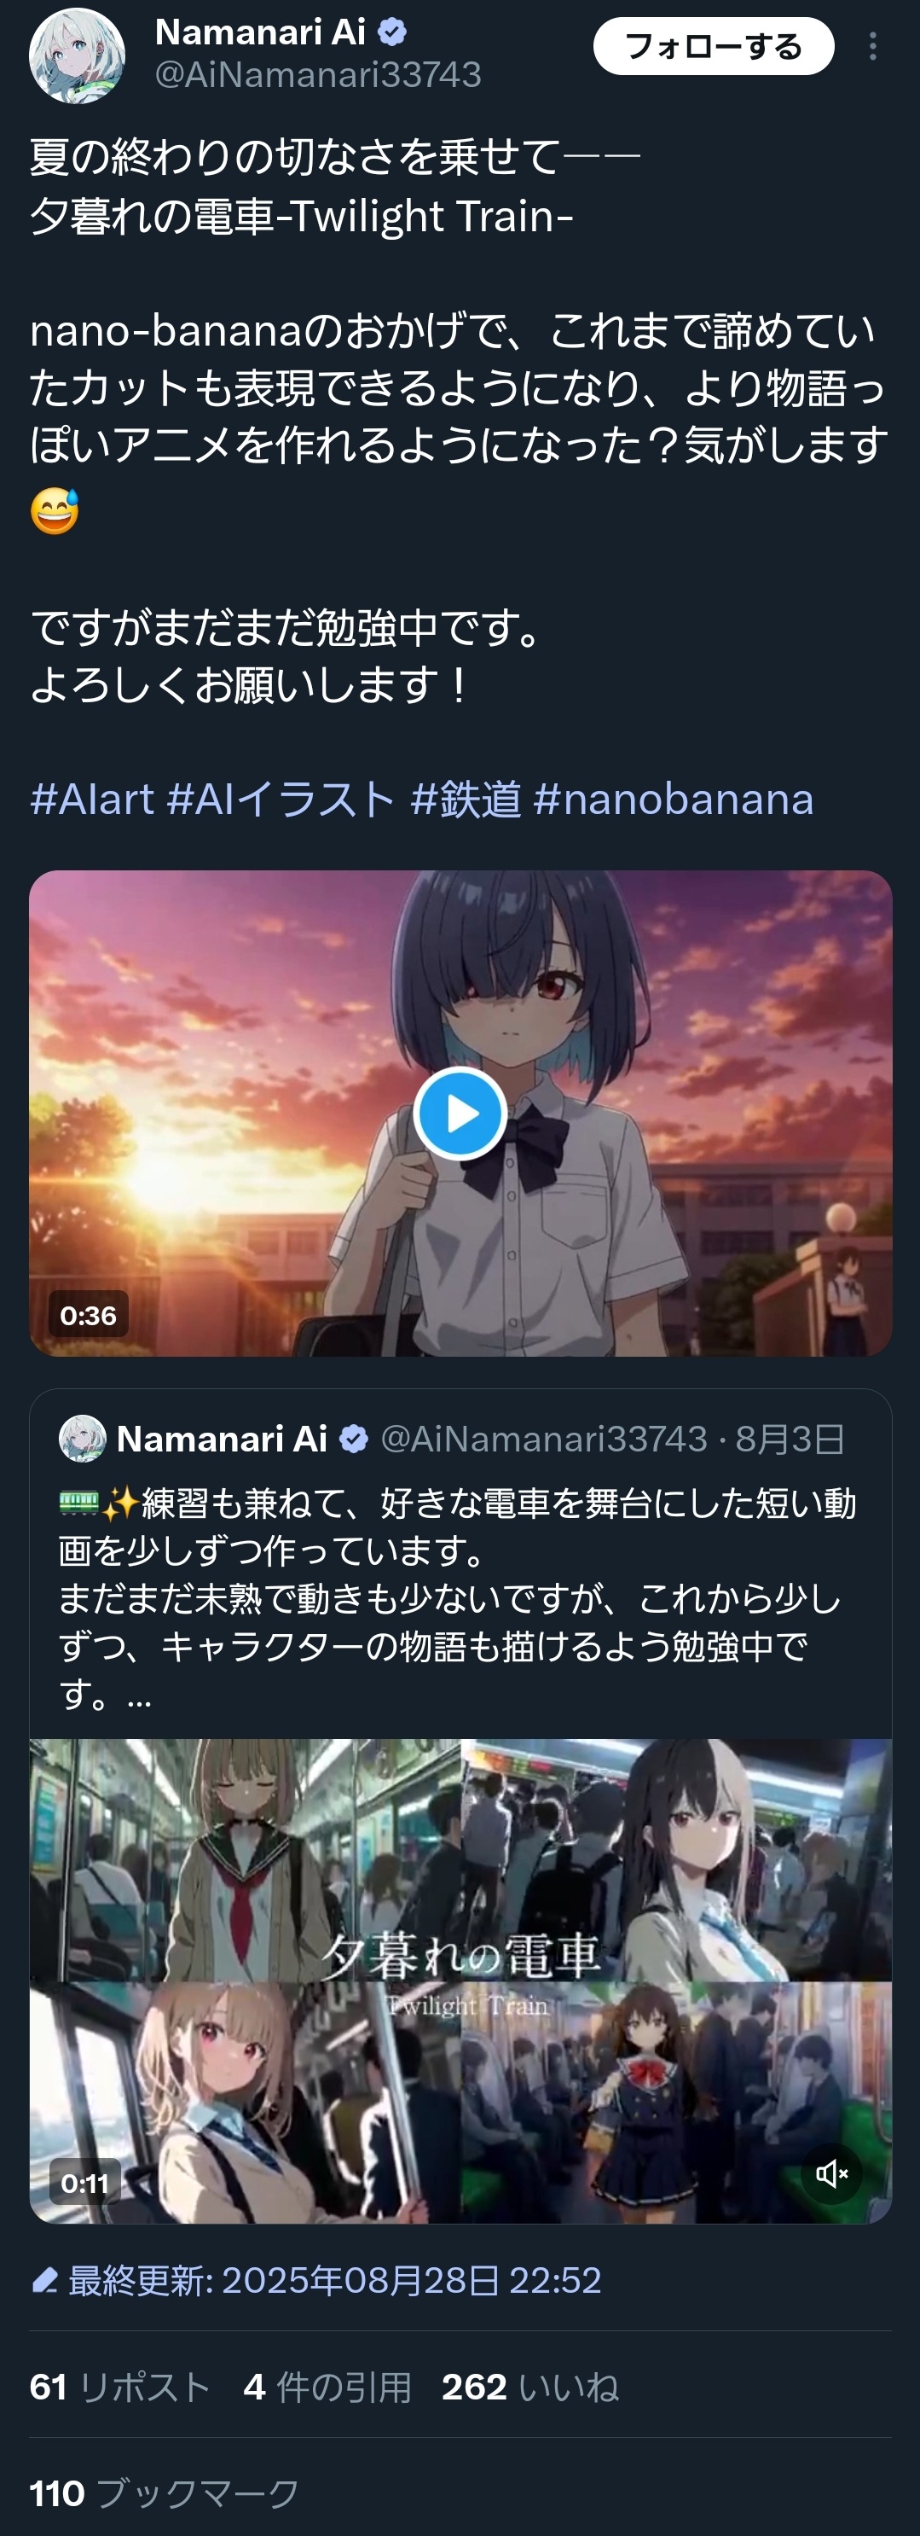
Task: Play the Twilight Train video
Action: pos(460,1114)
